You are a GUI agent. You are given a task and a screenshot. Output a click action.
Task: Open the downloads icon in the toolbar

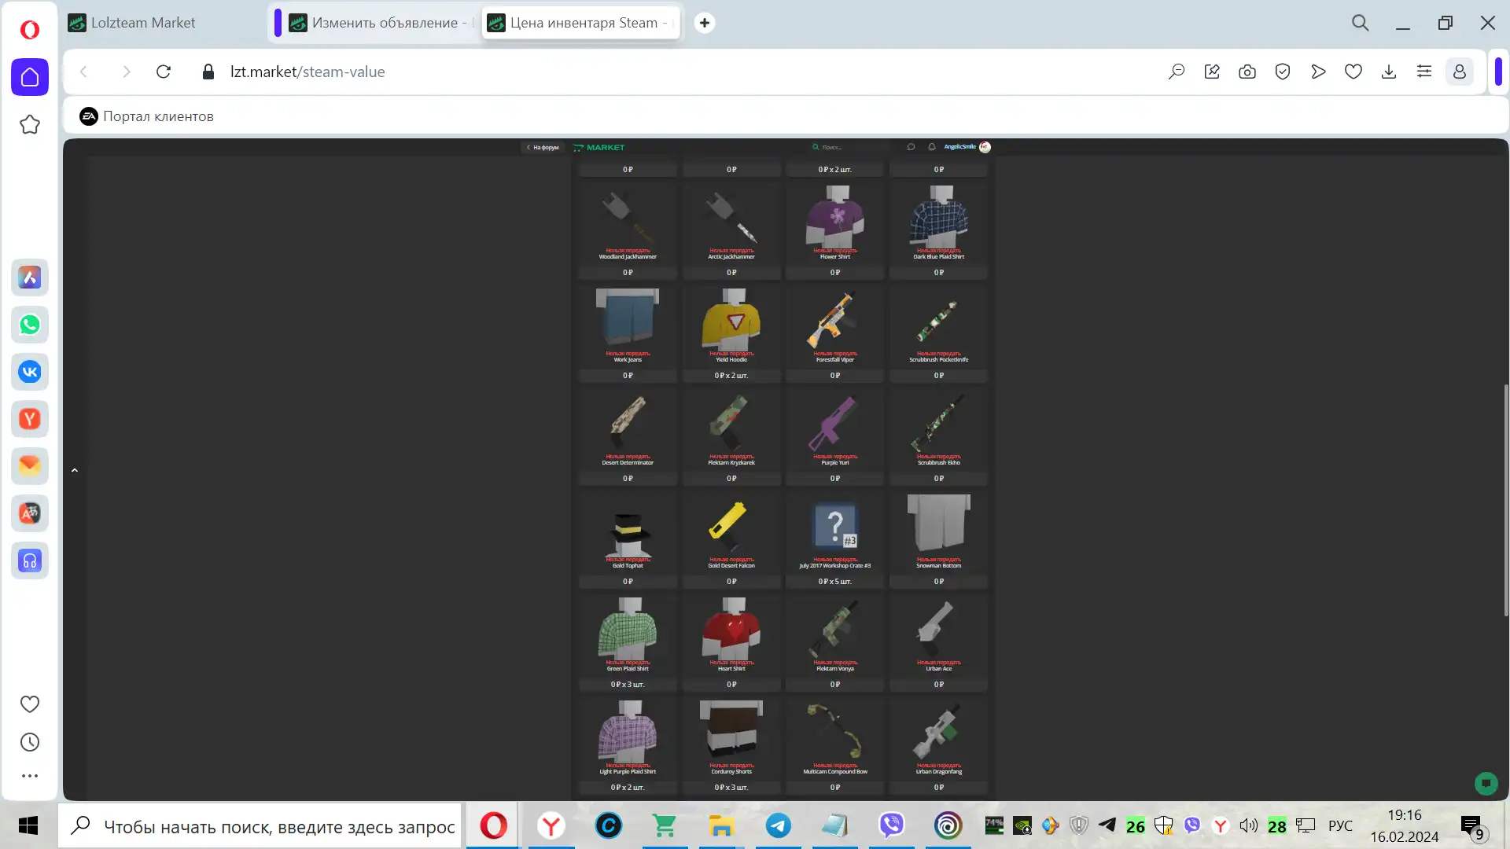tap(1389, 72)
